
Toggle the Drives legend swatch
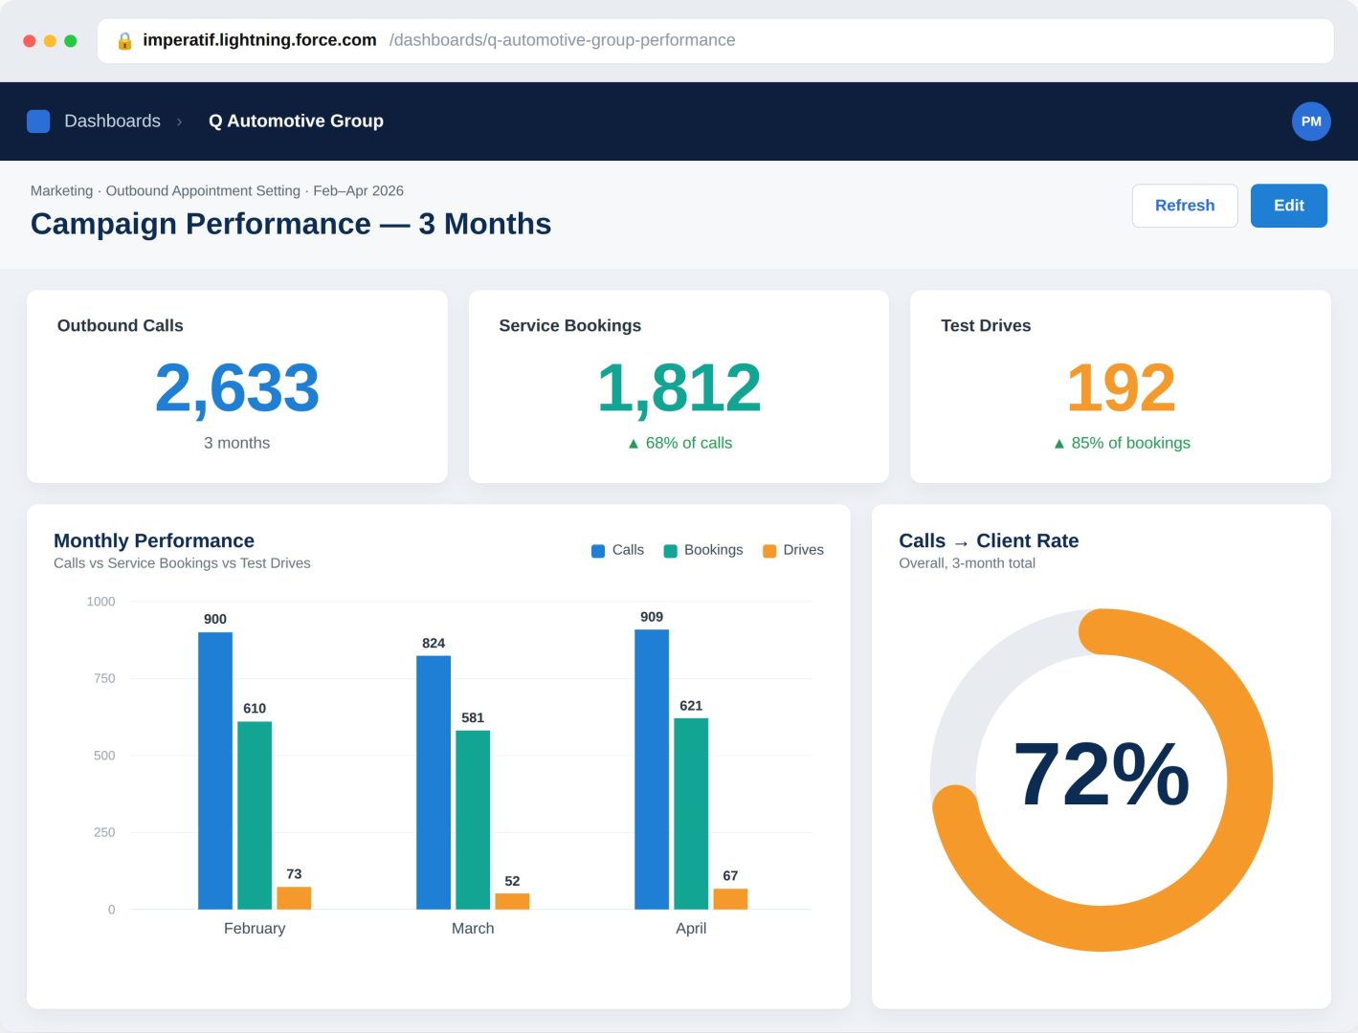point(769,551)
